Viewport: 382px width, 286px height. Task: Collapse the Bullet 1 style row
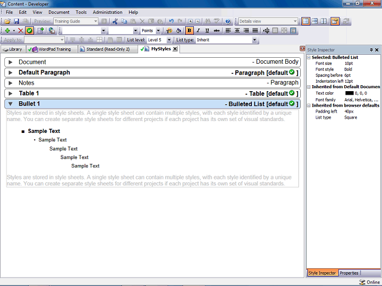point(11,104)
